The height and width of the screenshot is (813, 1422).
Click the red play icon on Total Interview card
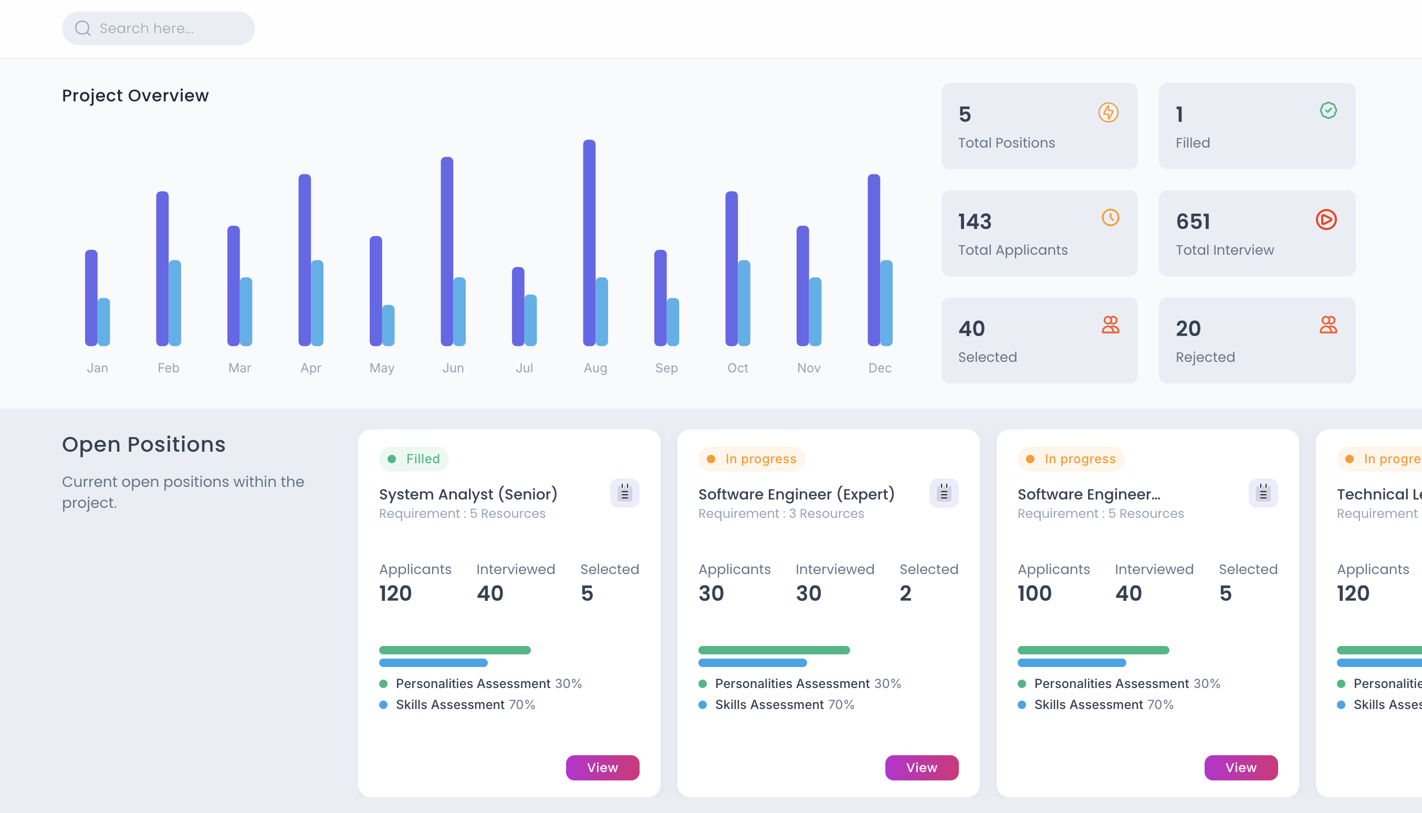coord(1326,220)
